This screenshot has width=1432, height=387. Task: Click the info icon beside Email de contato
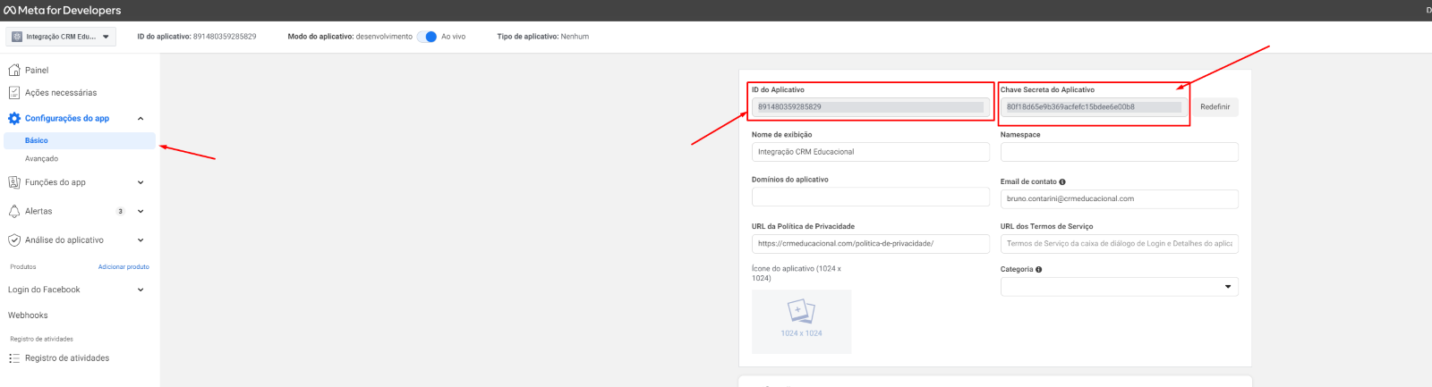1062,181
